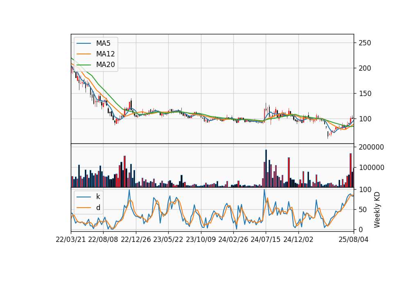Click the 23/05/22 date tick label
This screenshot has width=393, height=282.
coord(168,239)
